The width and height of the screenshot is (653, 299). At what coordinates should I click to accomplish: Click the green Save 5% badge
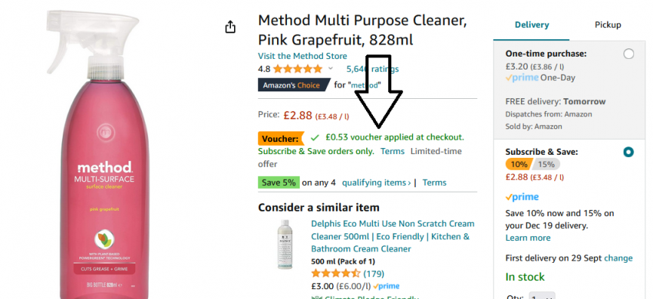click(x=279, y=183)
